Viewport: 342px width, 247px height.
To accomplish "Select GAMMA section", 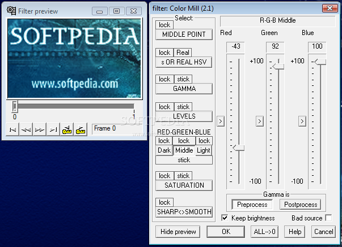I will pyautogui.click(x=184, y=89).
